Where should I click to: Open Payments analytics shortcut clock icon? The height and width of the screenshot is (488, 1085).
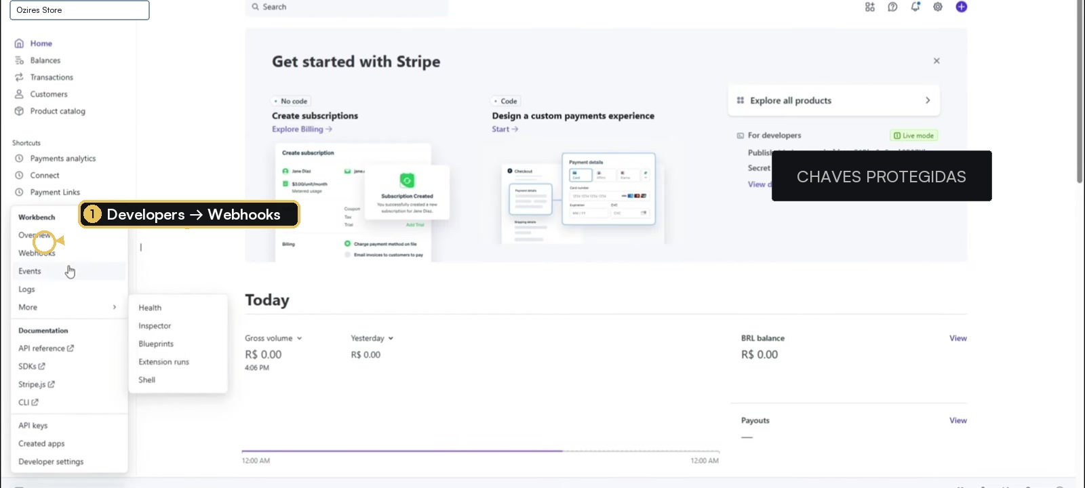[19, 159]
